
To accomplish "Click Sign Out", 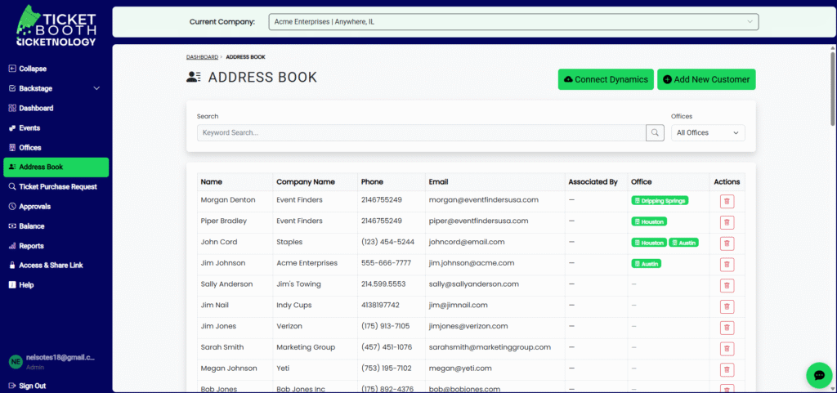I will pos(27,386).
